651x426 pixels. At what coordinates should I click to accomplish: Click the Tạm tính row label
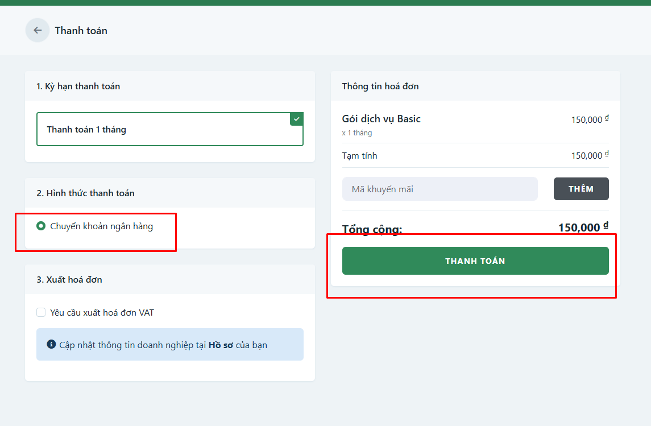tap(359, 156)
